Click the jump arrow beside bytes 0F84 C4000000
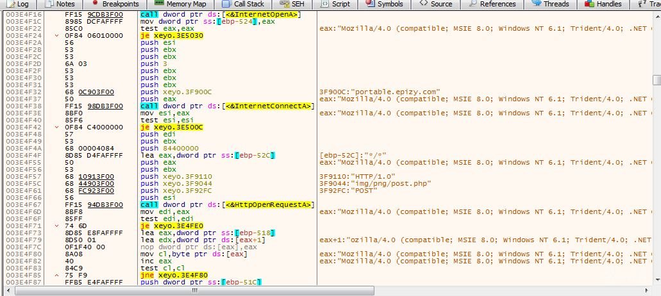This screenshot has height=296, width=661. pyautogui.click(x=57, y=127)
